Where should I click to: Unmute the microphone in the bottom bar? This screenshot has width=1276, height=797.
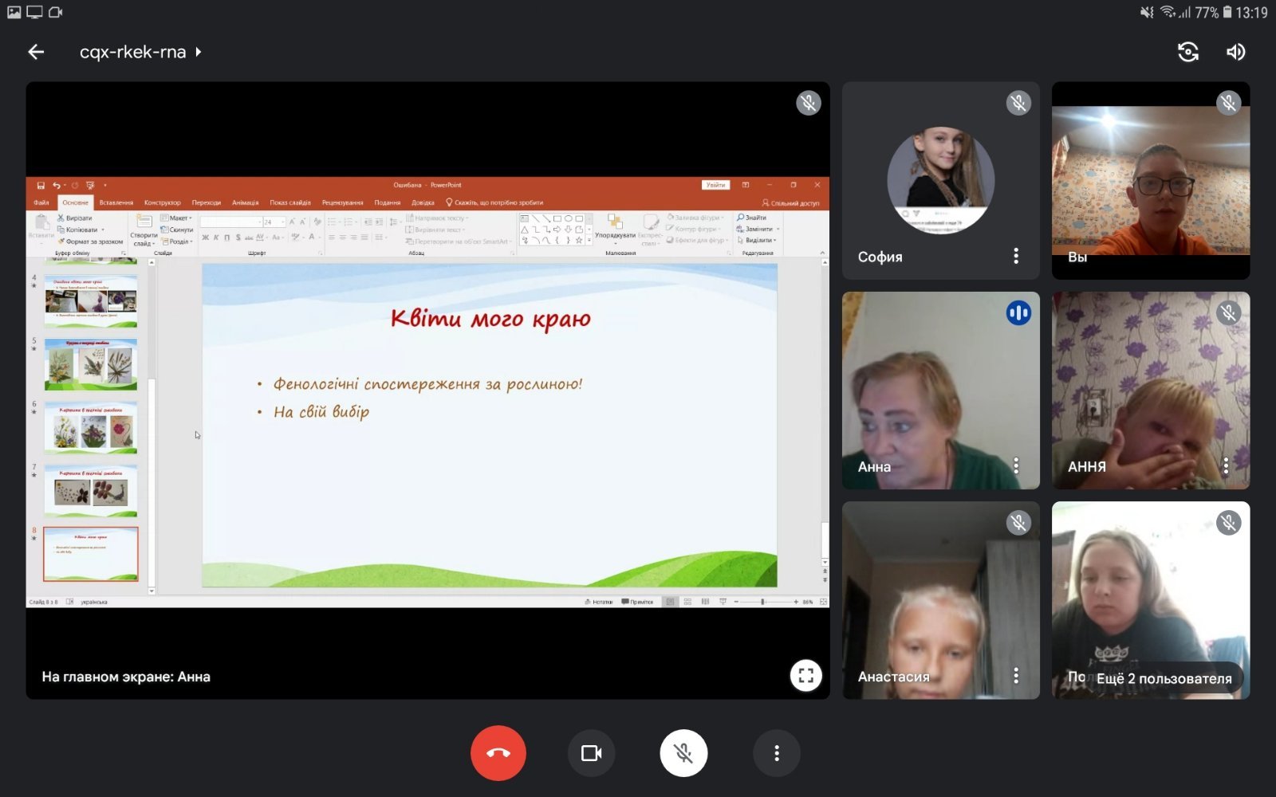pos(683,753)
